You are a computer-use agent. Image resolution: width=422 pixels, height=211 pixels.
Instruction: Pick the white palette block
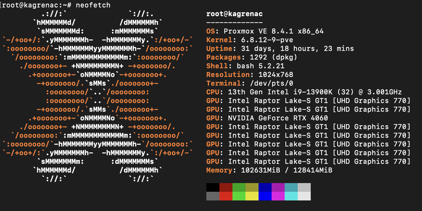pos(304,196)
